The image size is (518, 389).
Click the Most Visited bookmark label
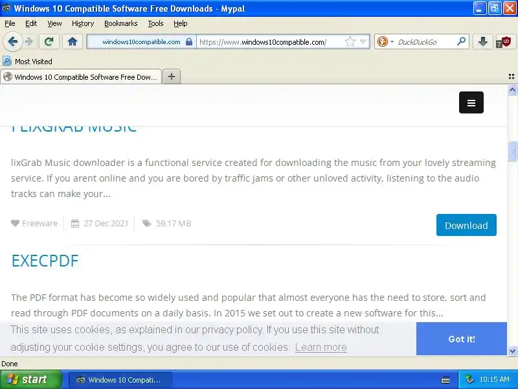point(34,62)
